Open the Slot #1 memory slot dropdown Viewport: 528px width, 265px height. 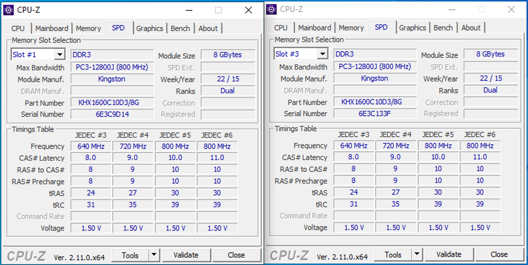tap(60, 55)
